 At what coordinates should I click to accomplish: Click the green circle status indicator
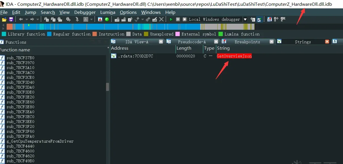click(x=107, y=19)
